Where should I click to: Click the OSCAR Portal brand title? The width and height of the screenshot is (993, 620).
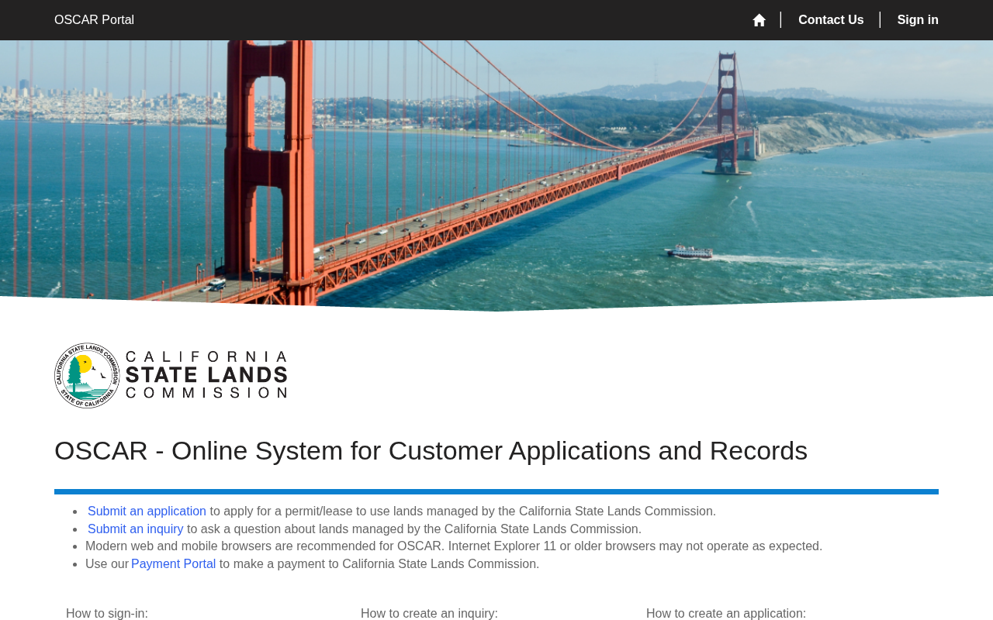click(94, 20)
